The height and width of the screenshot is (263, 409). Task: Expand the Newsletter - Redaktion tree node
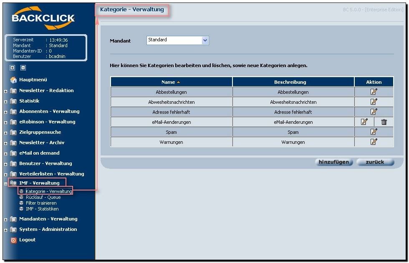click(x=5, y=91)
